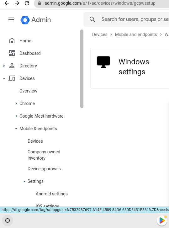Viewport: 169px width, 228px height.
Task: Click the Windows settings heading
Action: tap(134, 67)
